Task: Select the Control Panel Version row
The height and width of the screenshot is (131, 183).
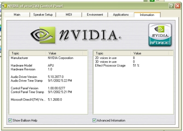Action: click(48, 88)
